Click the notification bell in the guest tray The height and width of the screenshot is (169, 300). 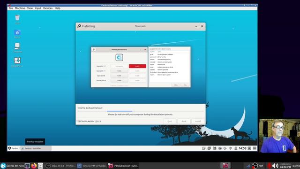(236, 148)
